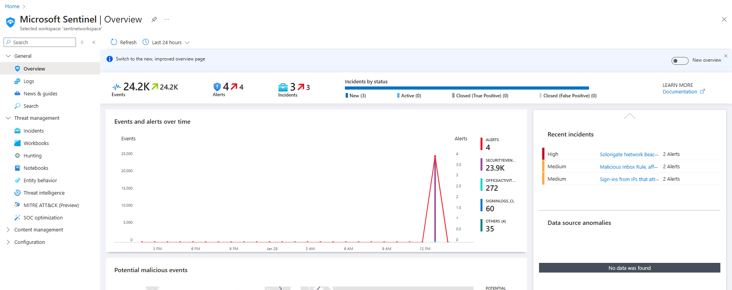Collapse the sidebar with the double chevron
Screen dimensions: 732x290
pos(94,42)
